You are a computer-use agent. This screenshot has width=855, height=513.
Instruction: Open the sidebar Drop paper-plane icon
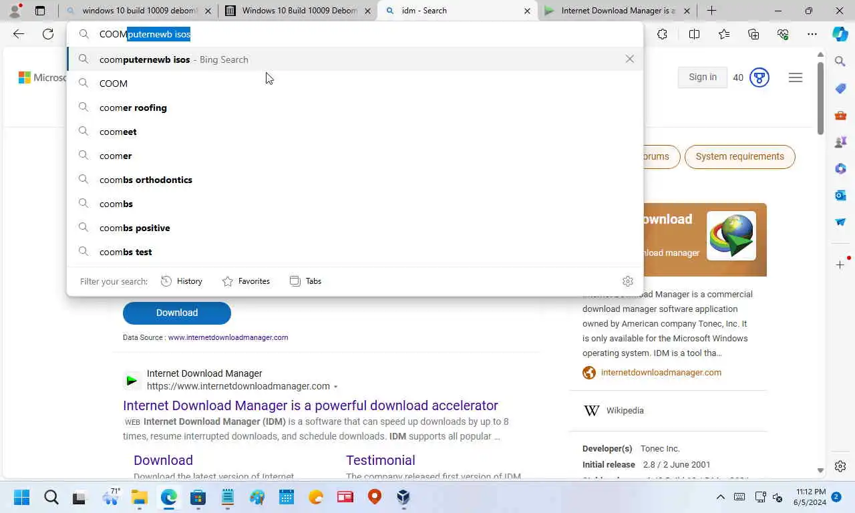(x=840, y=222)
